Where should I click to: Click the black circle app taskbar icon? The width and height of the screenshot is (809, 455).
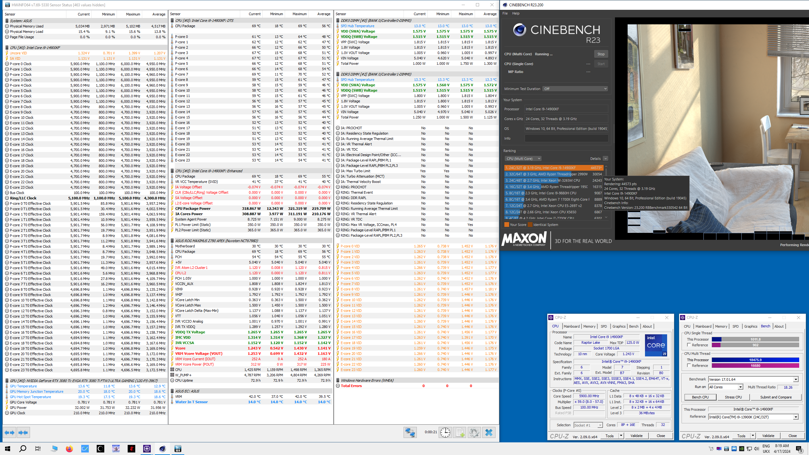[100, 449]
